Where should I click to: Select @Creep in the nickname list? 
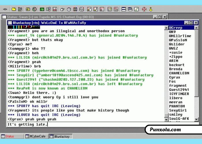coord(176,28)
